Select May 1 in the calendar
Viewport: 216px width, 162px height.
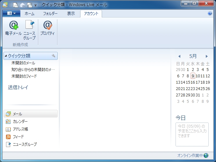pos(188,70)
